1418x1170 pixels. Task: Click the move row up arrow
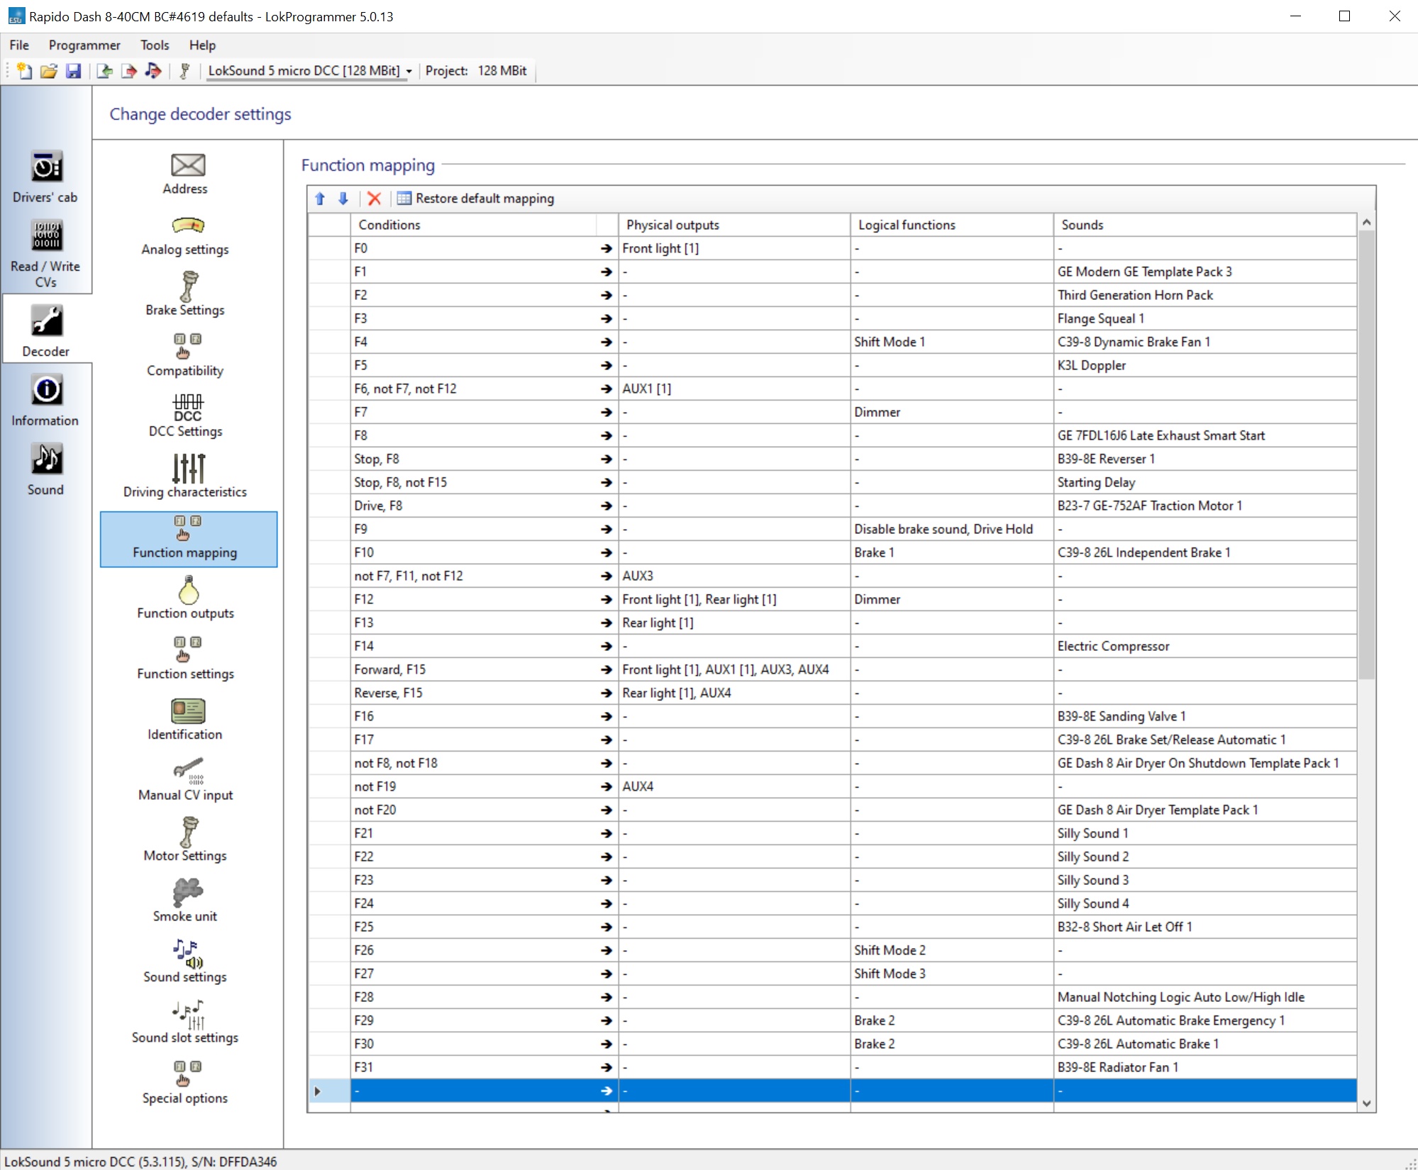321,198
